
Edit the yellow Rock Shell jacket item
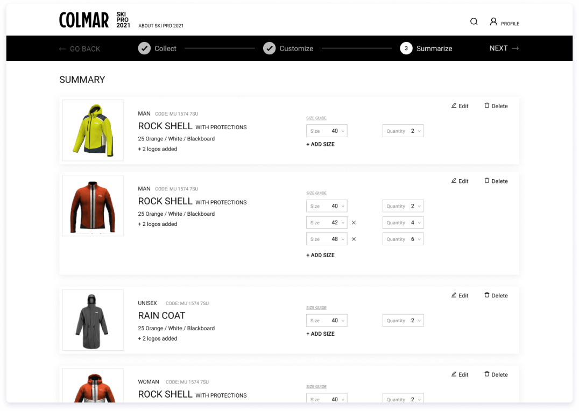(x=460, y=106)
